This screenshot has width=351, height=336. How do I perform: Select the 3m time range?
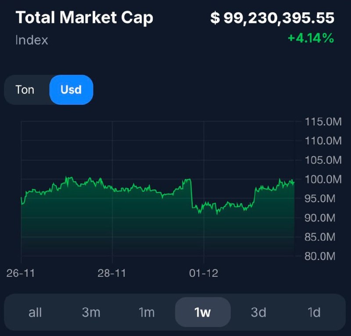[91, 312]
